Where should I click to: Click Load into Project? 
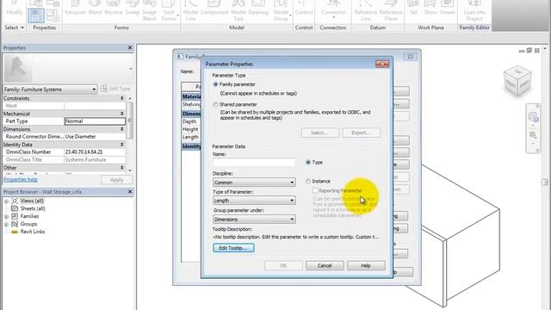(474, 11)
